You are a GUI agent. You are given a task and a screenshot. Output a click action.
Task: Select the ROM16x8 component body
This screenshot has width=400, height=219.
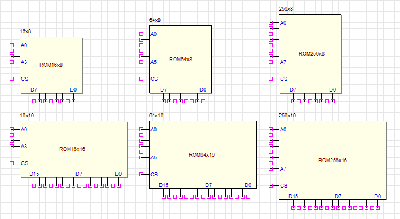[x=51, y=65]
